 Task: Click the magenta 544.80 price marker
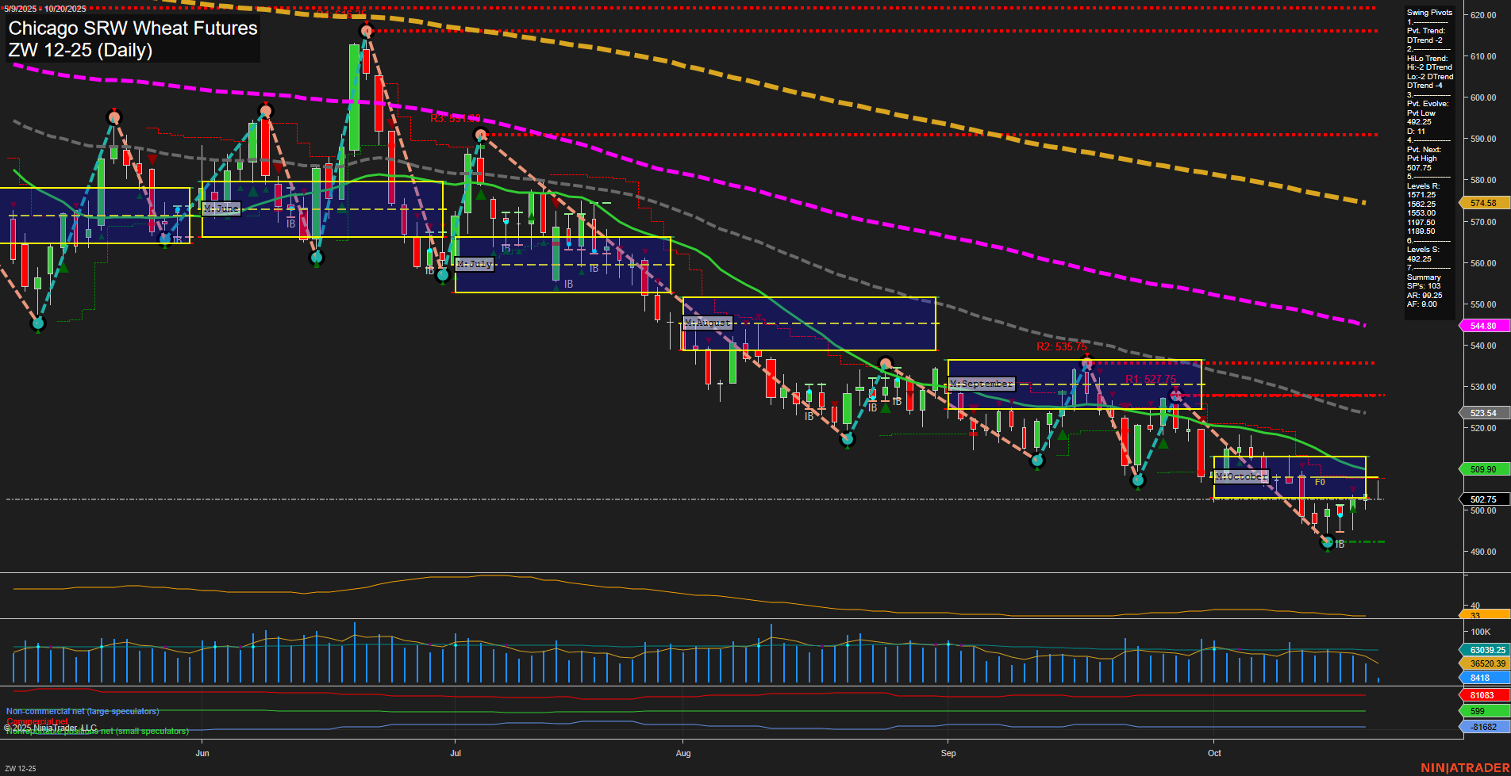[x=1482, y=326]
